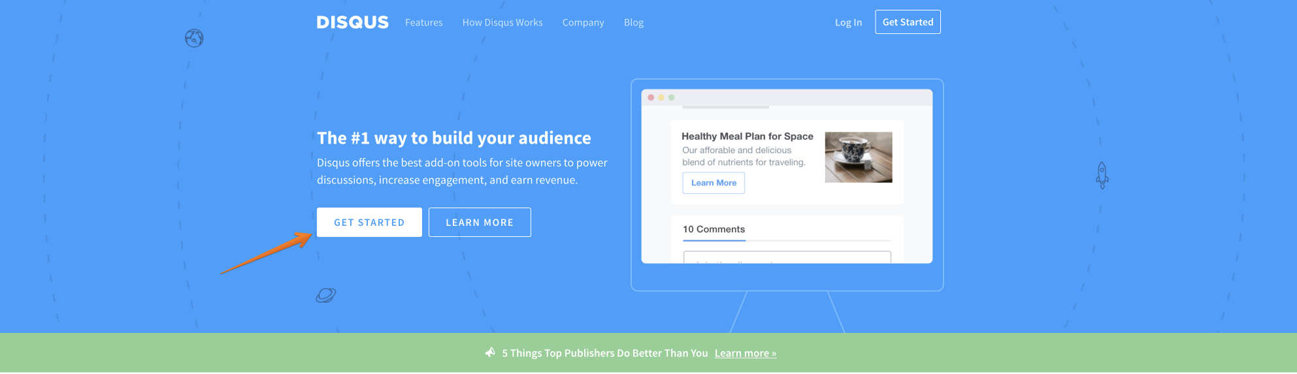Click the rocket icon near the browser mockup
1297x374 pixels.
[1102, 176]
